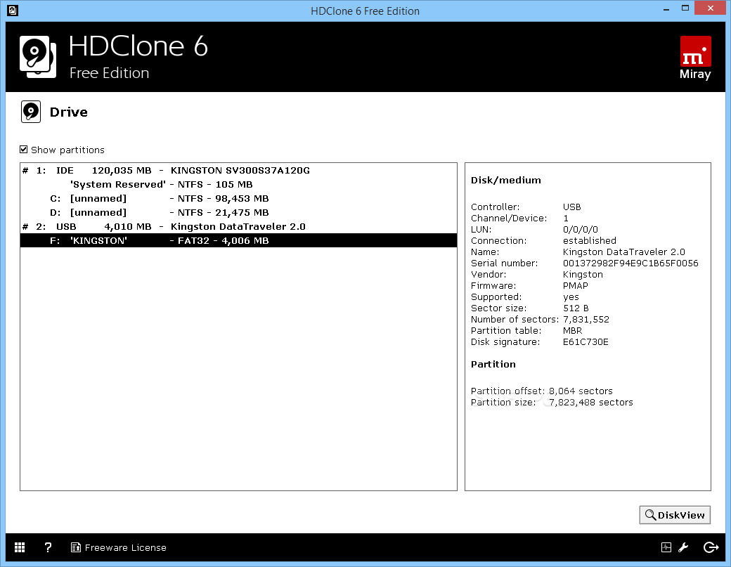Open help with the question mark icon
Image resolution: width=731 pixels, height=567 pixels.
click(x=48, y=547)
